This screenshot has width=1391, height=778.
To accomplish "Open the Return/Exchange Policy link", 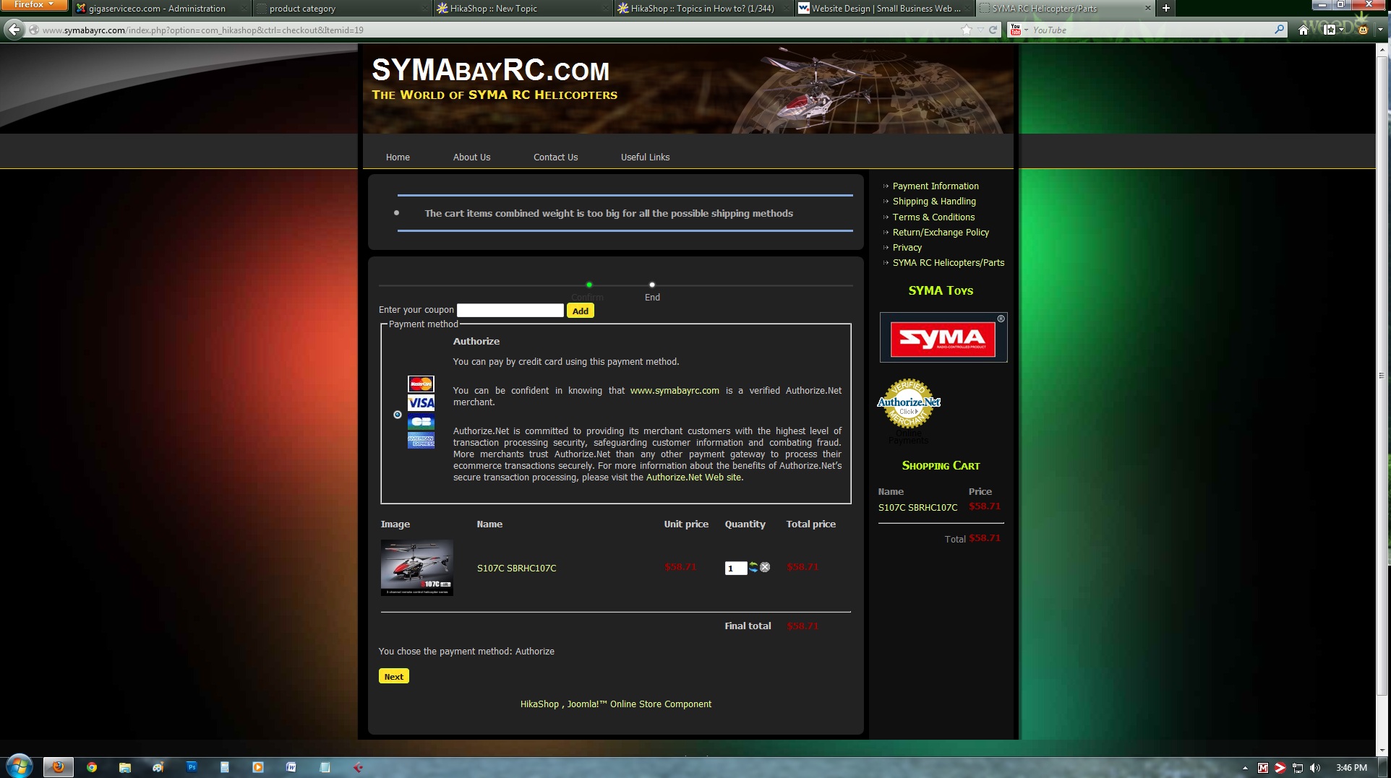I will tap(941, 232).
